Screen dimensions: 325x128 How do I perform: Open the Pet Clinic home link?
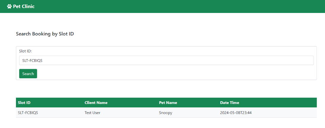[x=24, y=6]
